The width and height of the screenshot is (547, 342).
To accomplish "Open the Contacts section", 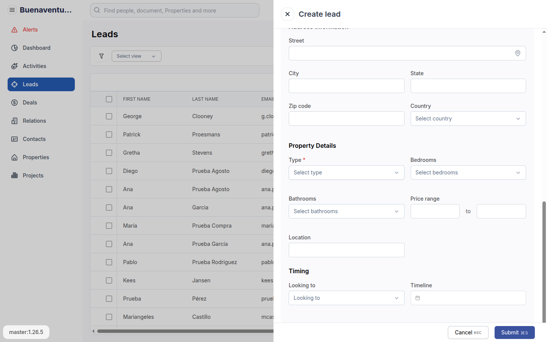I will tap(41, 139).
